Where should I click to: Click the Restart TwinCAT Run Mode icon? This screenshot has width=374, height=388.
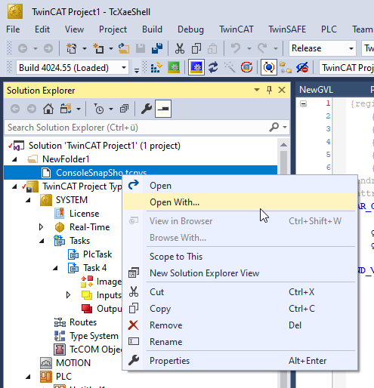(174, 67)
